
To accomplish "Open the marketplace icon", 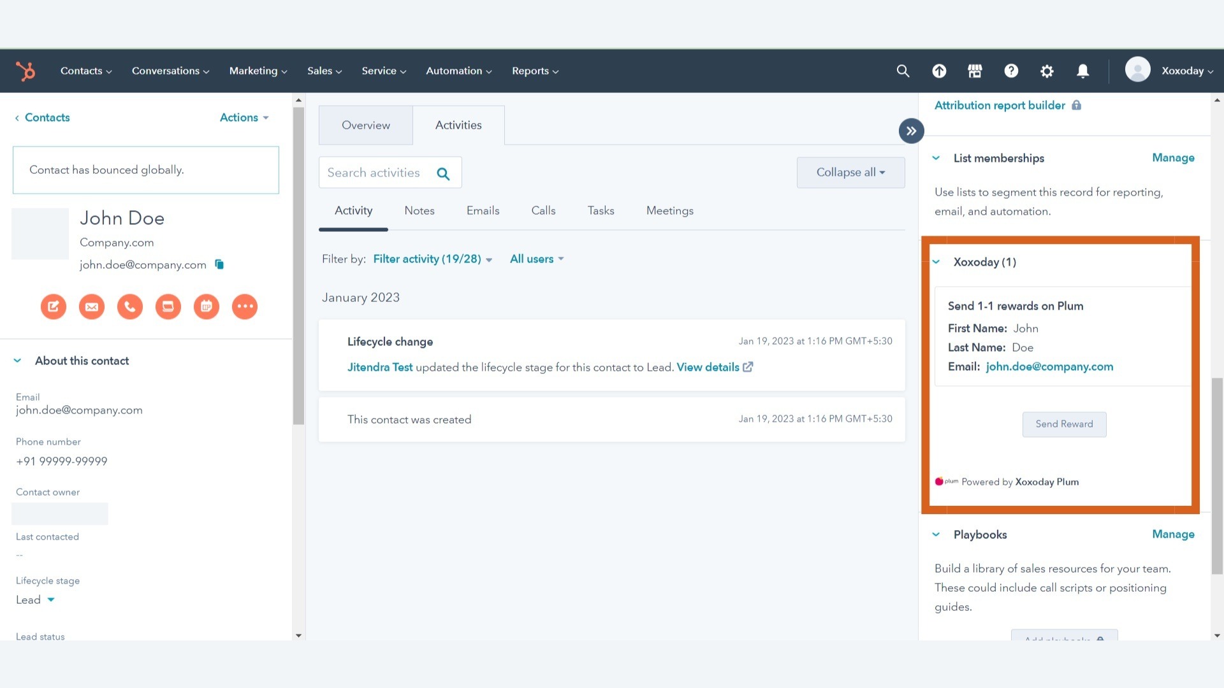I will (975, 71).
